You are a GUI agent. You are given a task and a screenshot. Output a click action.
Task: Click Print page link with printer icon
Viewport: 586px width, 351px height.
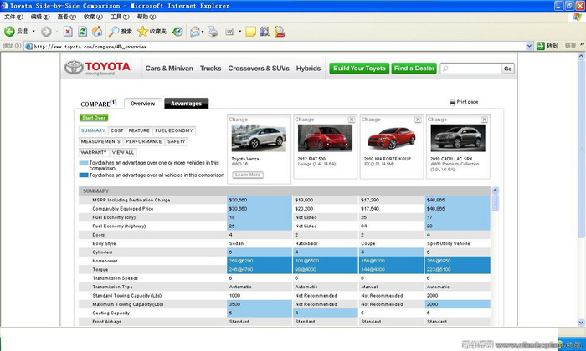tap(464, 102)
